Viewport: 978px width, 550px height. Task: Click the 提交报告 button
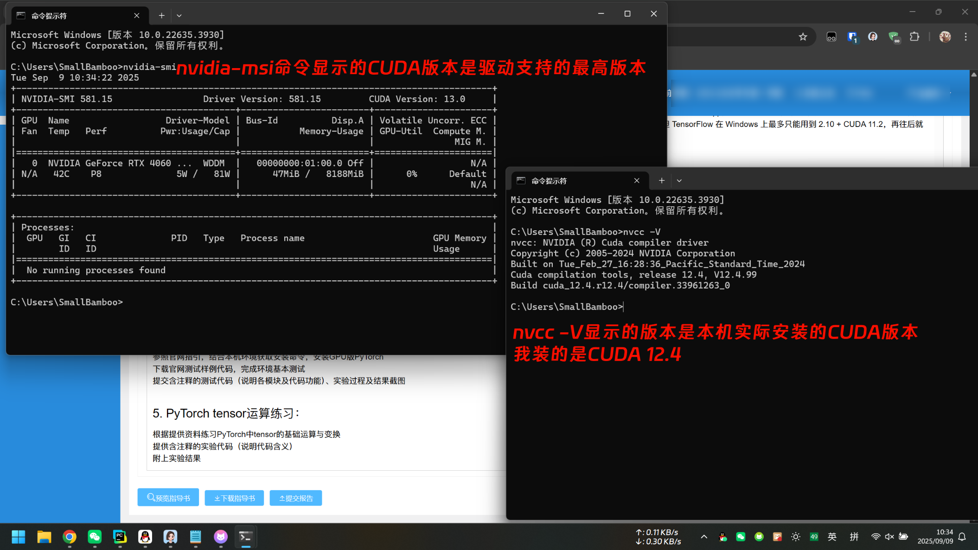tap(295, 498)
